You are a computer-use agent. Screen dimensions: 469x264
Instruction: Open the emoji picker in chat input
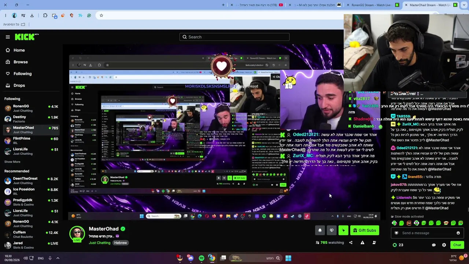(x=458, y=233)
